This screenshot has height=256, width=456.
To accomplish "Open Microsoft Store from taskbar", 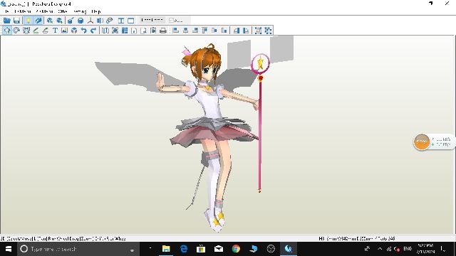I will pos(201,249).
